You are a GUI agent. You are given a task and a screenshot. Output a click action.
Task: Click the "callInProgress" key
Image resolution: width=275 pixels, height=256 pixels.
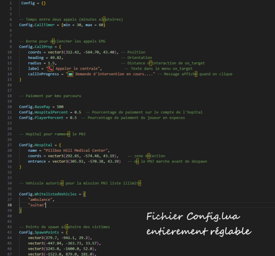coord(43,74)
